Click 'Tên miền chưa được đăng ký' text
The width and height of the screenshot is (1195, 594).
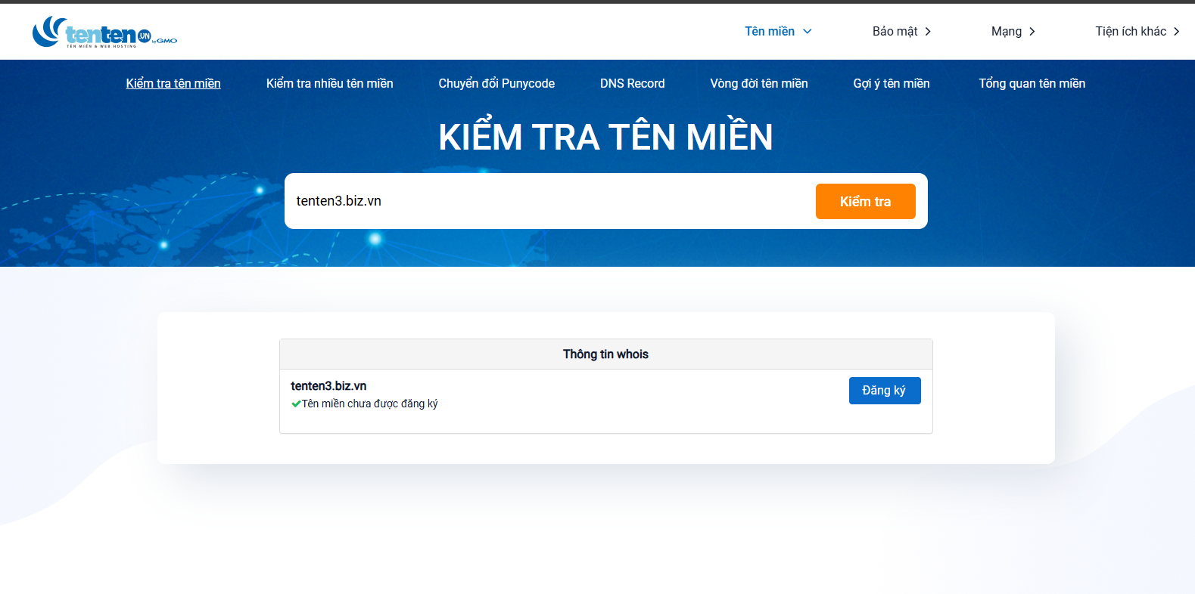pyautogui.click(x=370, y=404)
